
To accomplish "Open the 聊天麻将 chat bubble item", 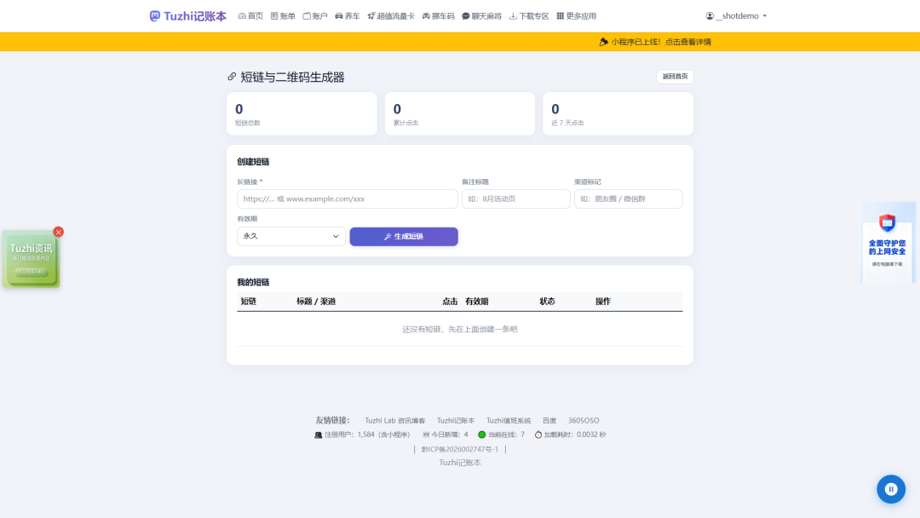I will tap(481, 16).
